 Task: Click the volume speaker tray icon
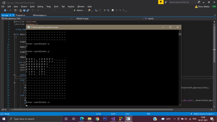[186, 119]
